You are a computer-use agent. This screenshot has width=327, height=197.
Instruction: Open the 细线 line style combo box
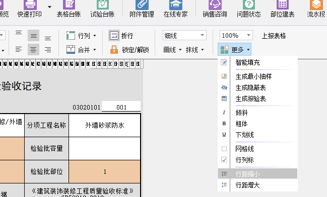click(x=184, y=35)
